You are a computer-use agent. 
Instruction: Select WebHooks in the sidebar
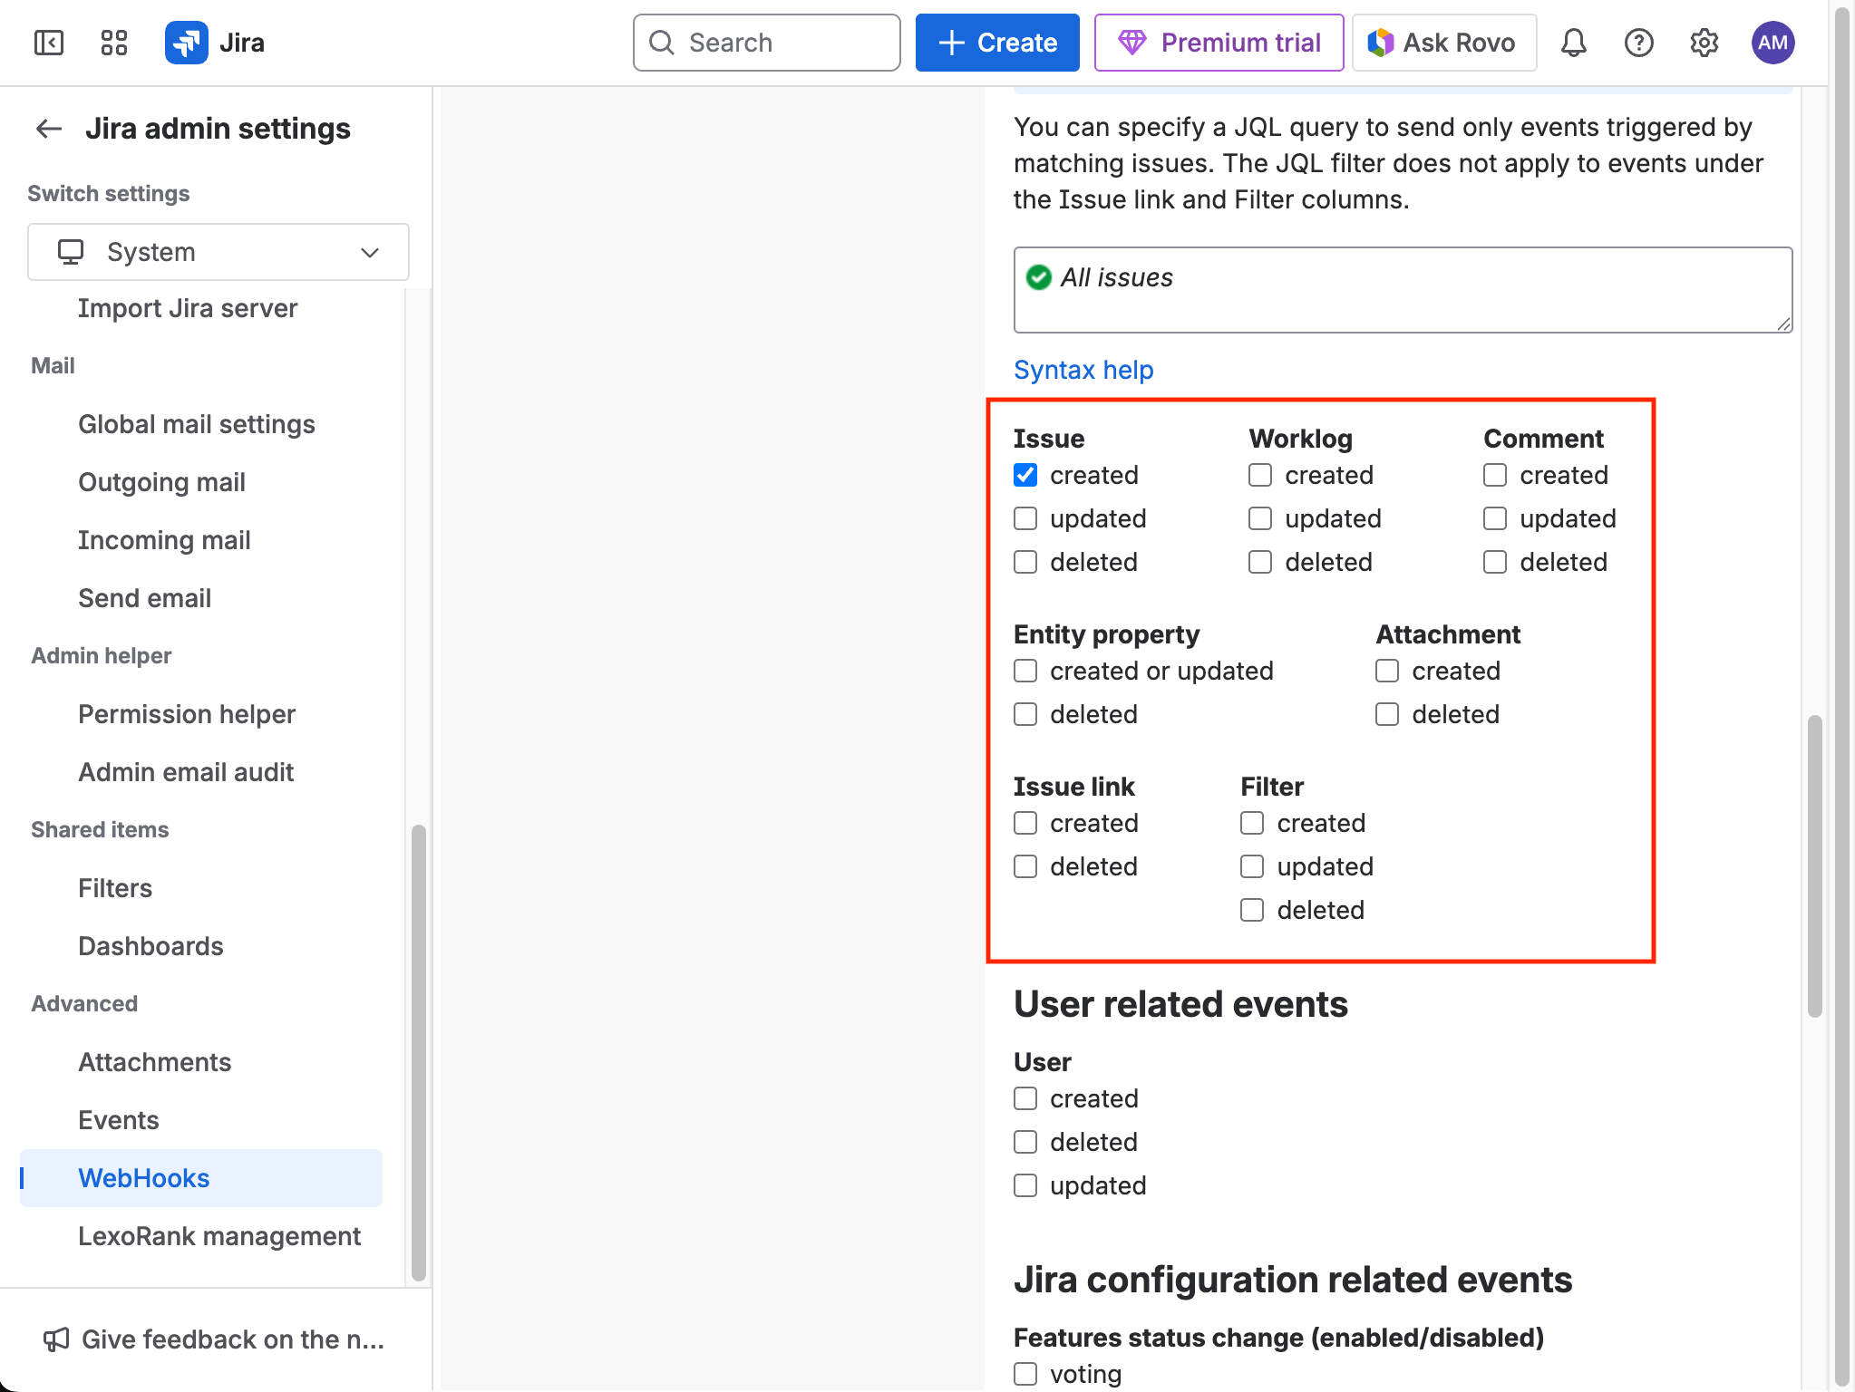143,1177
